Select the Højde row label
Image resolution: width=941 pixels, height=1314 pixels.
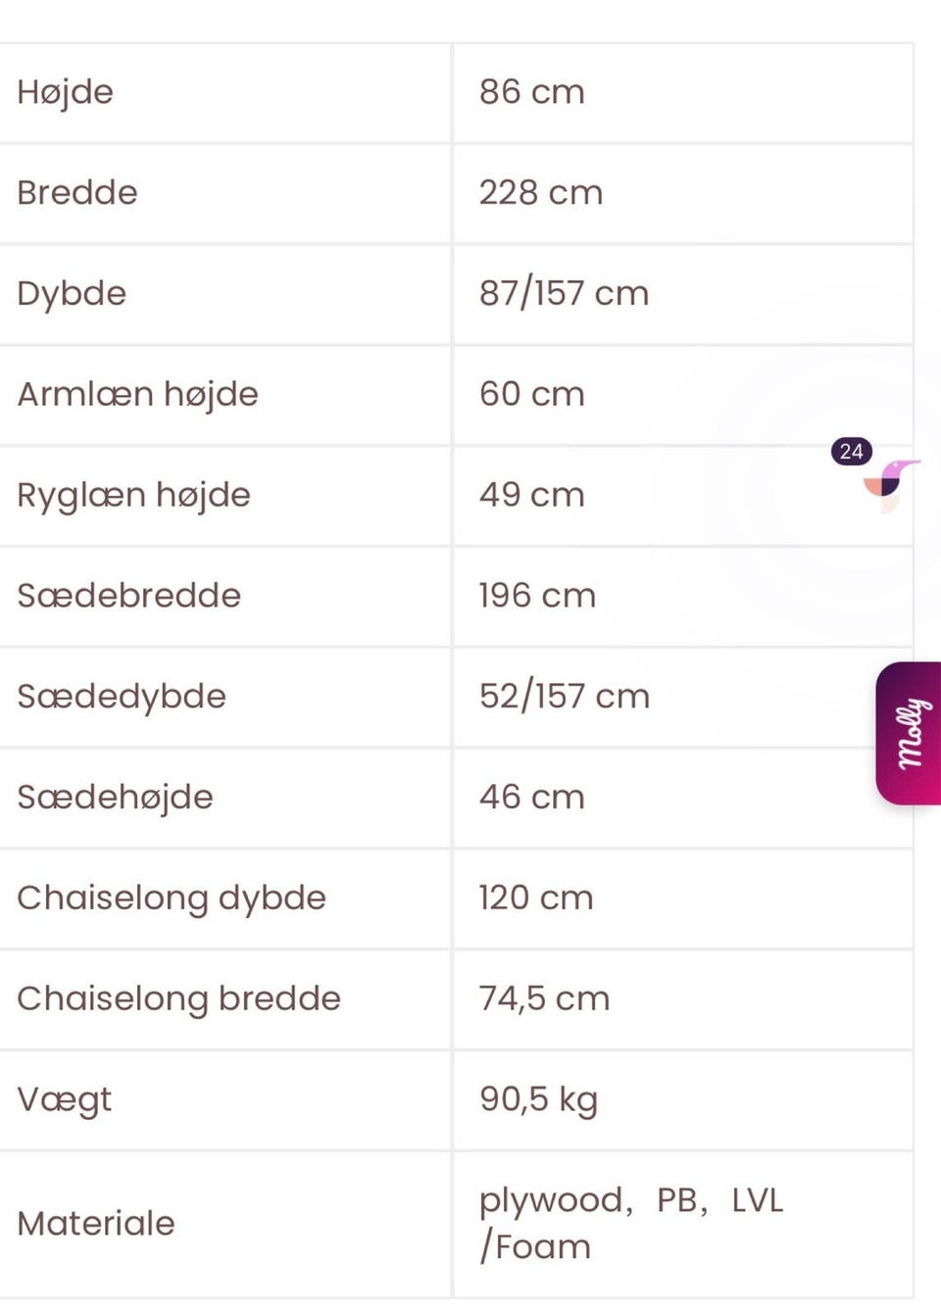coord(66,92)
